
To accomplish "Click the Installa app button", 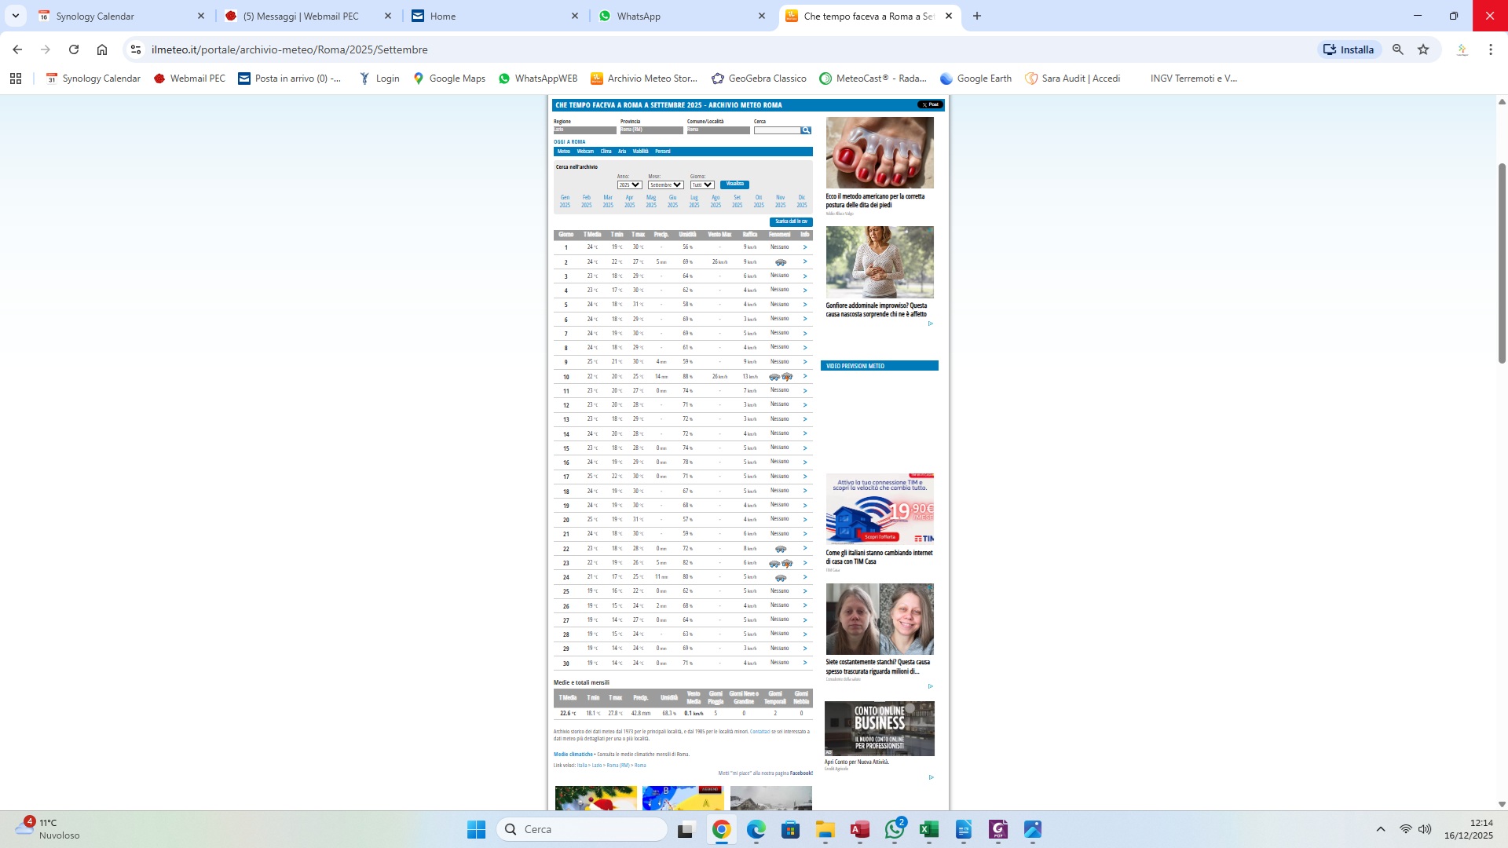I will 1349,49.
